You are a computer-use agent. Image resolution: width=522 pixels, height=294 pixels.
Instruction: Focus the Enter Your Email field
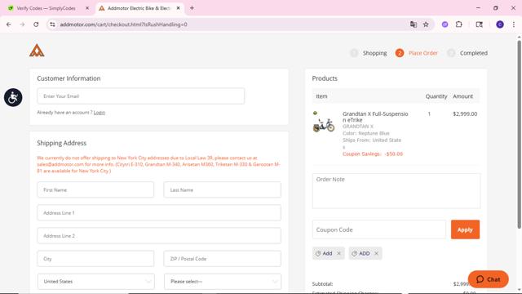[x=141, y=96]
